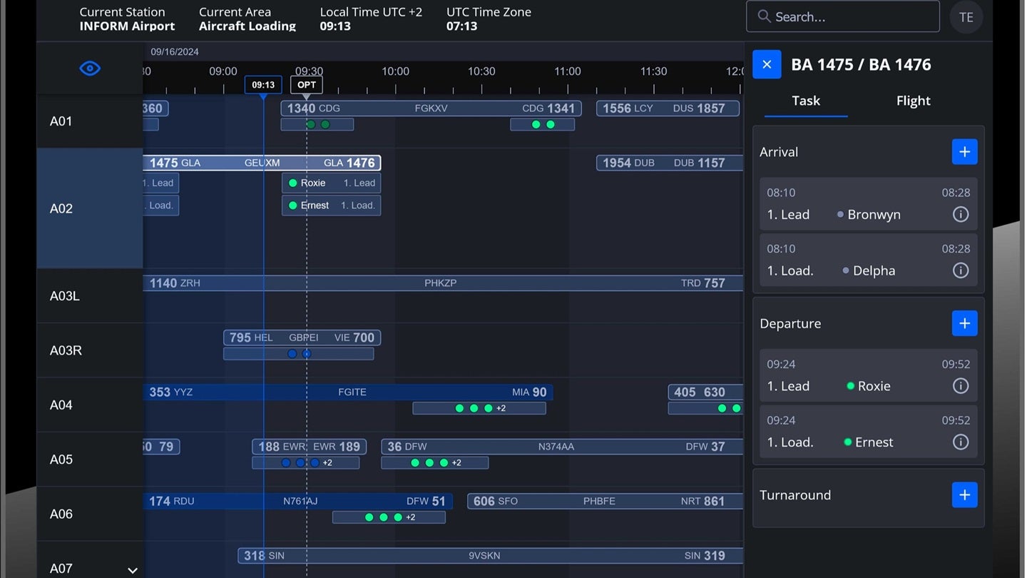
Task: Expand the A07 stand row chevron
Action: (x=133, y=570)
